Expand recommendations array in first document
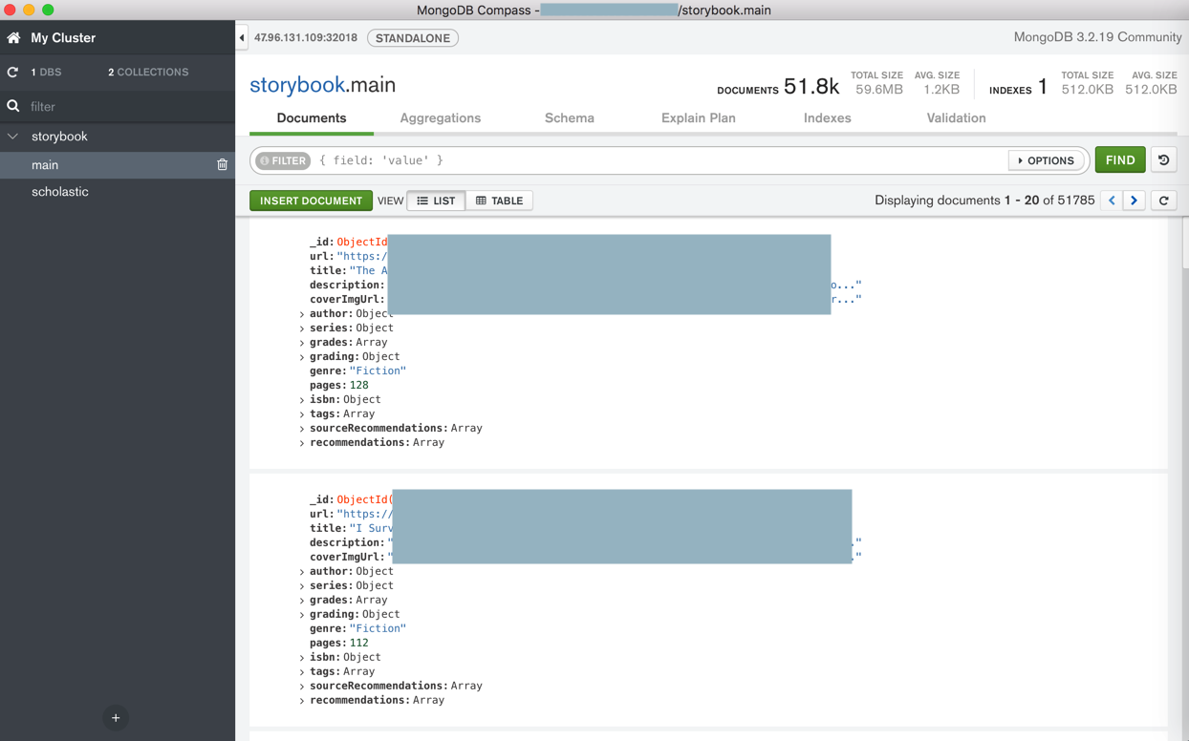This screenshot has width=1189, height=741. tap(302, 443)
